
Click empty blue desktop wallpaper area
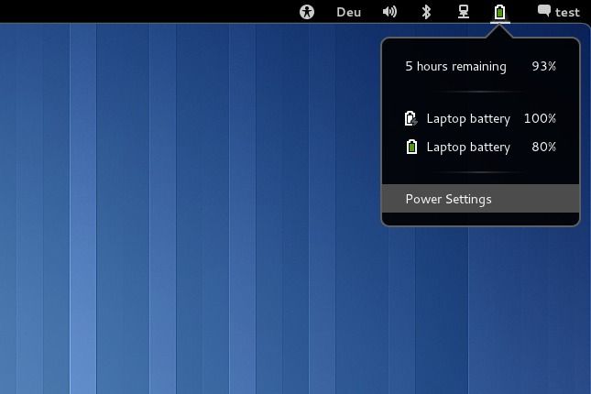coord(183,229)
